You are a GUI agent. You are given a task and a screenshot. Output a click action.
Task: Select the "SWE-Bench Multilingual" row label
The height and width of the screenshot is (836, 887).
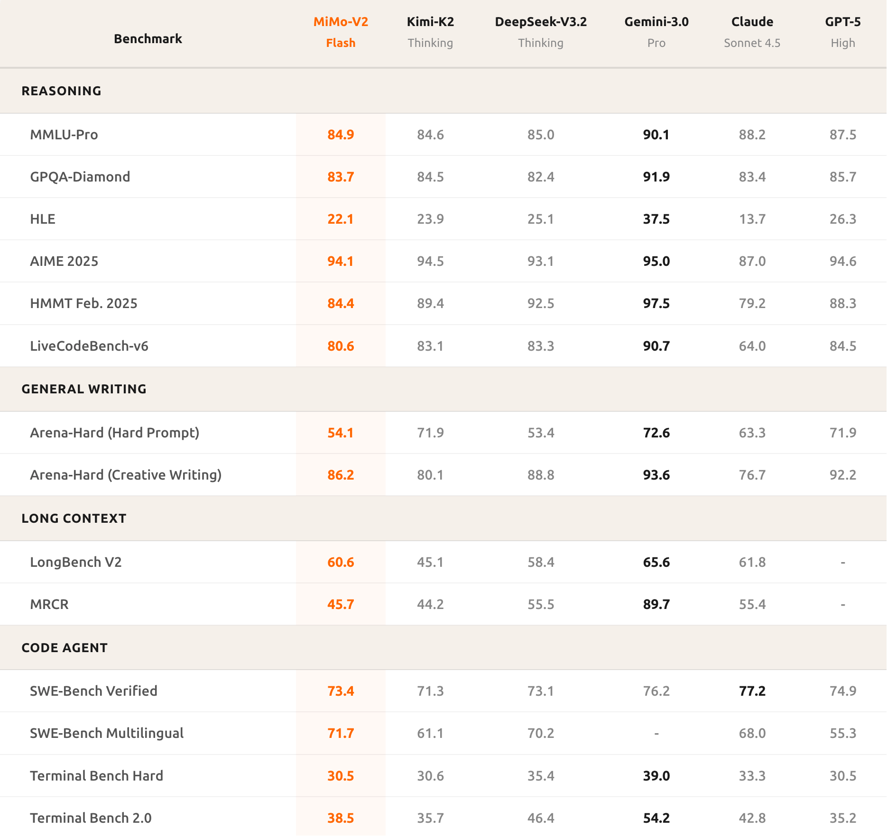[x=107, y=733]
